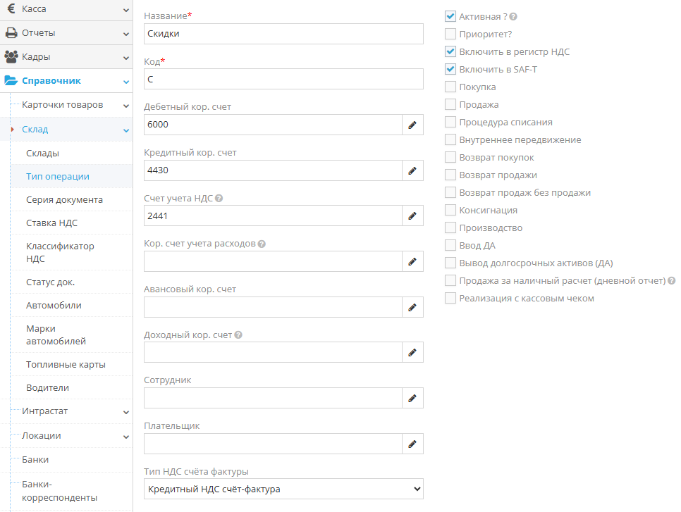Viewport: 681px width, 512px height.
Task: Go to Ставка НДС page
Action: pos(52,223)
